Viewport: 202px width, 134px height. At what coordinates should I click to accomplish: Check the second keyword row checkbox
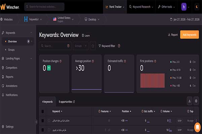[x=43, y=130]
